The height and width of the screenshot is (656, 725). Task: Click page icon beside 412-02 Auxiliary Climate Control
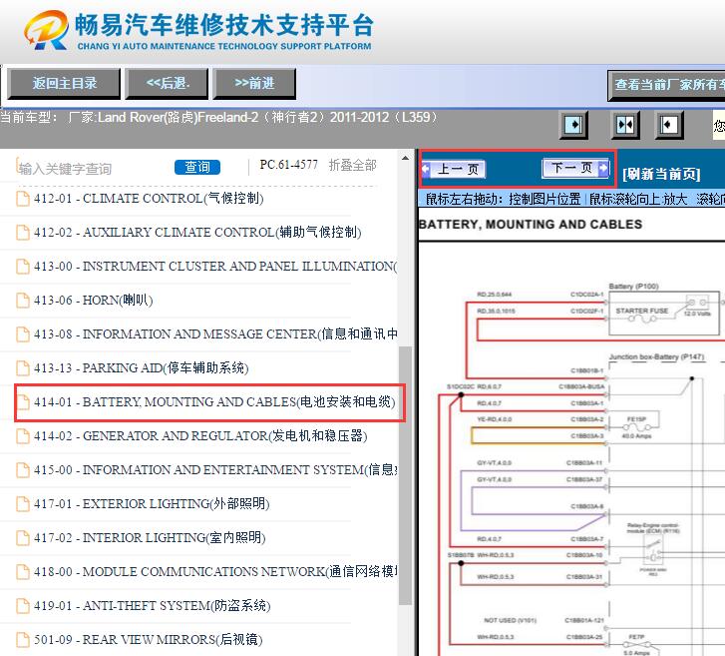(x=23, y=232)
